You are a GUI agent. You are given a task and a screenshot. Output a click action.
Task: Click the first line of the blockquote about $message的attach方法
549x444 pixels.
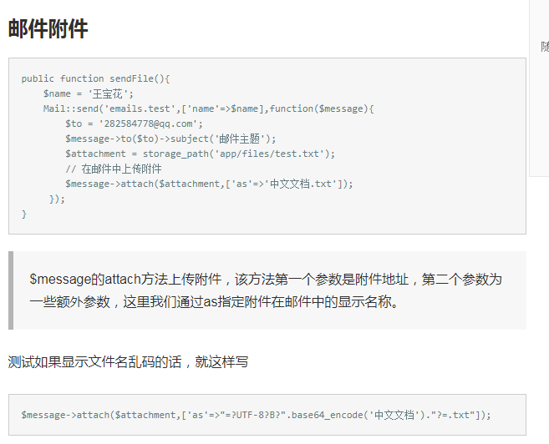266,280
